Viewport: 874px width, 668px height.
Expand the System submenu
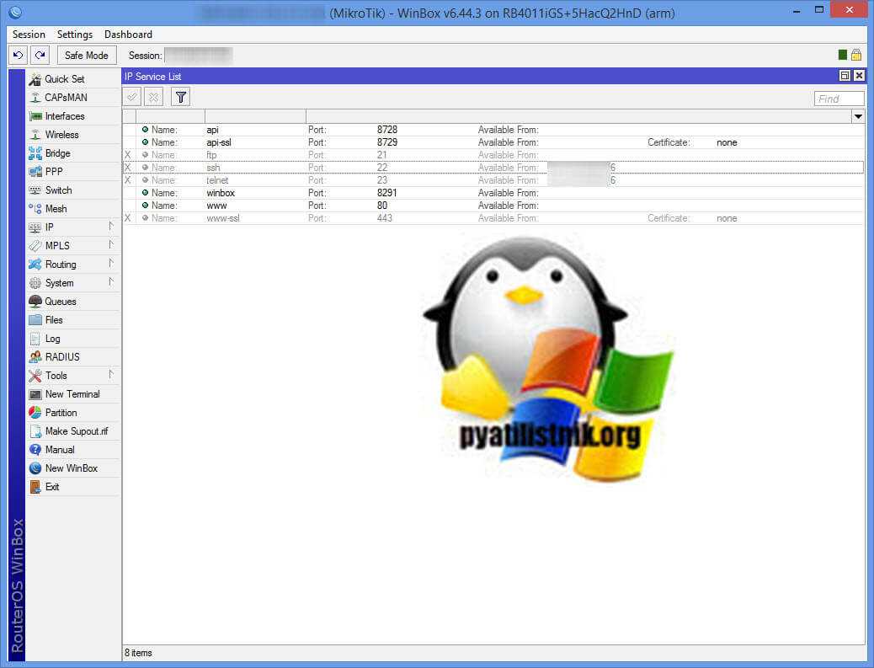tap(73, 283)
